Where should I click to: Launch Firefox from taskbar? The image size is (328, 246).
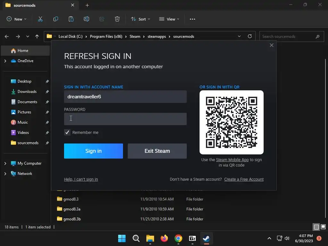(x=164, y=238)
